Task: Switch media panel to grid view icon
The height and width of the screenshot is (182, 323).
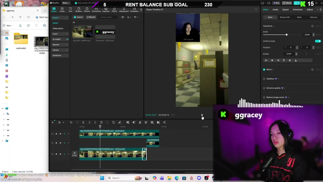Action: (x=123, y=17)
